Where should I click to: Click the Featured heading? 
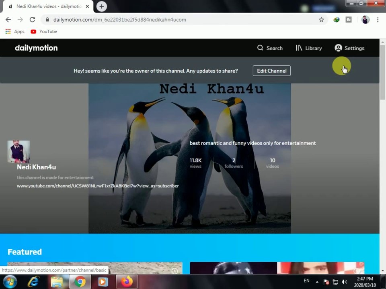tap(25, 252)
